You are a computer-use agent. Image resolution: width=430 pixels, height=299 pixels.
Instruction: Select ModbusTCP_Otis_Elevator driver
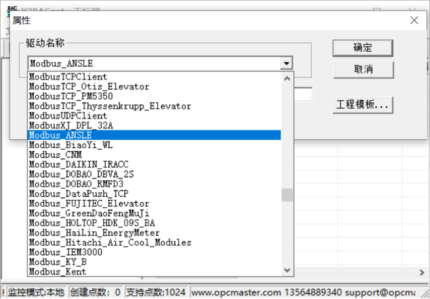tap(155, 87)
